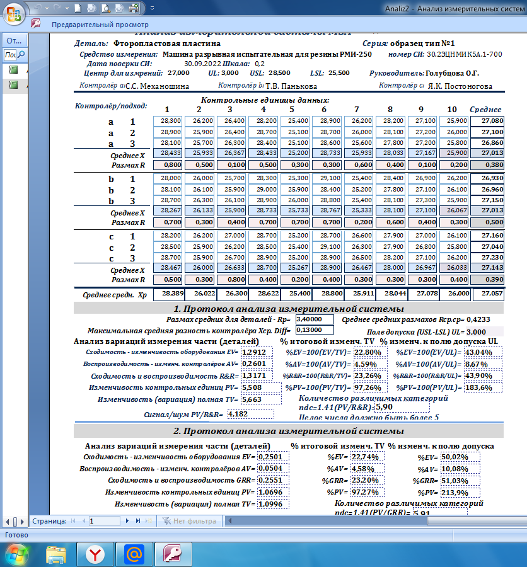Click the measurement cell 29,000
This screenshot has height=567, width=527.
click(x=263, y=189)
